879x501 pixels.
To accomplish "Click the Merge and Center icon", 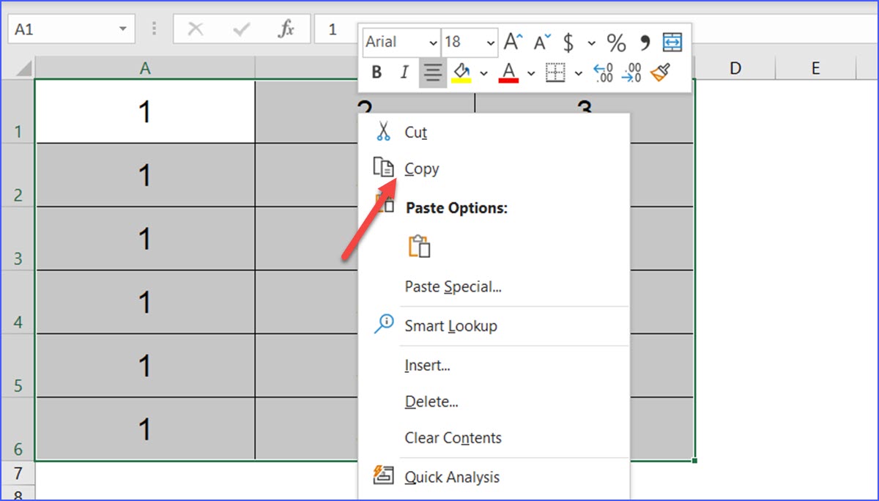I will coord(673,42).
